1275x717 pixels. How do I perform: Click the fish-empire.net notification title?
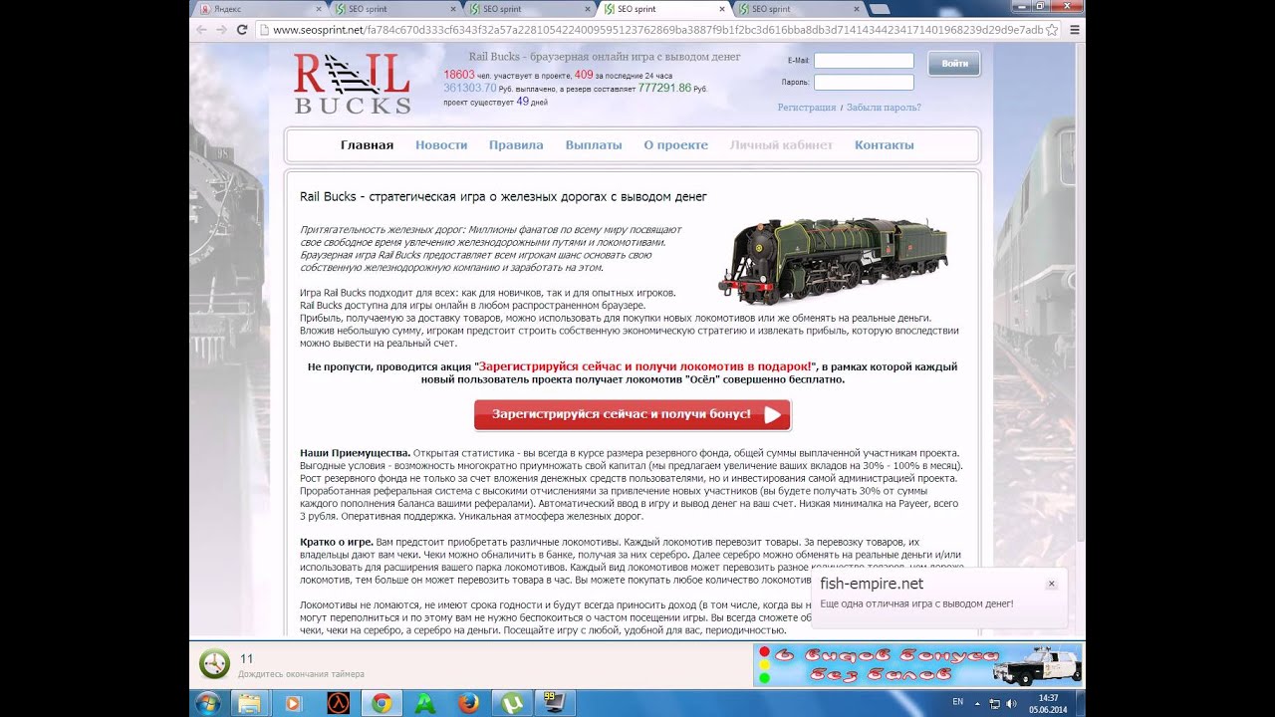click(872, 584)
